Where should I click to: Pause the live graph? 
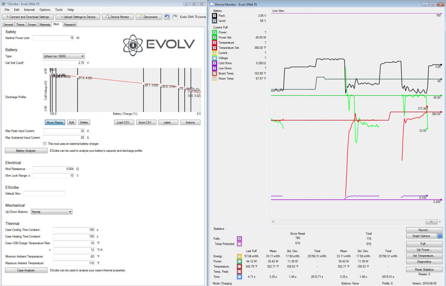click(440, 236)
